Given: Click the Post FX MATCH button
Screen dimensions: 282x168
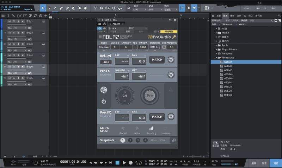Looking at the screenshot, I should pyautogui.click(x=157, y=117).
